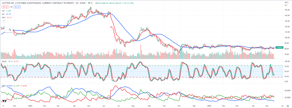Click the 40.0000 DMI scale label

click(x=287, y=90)
